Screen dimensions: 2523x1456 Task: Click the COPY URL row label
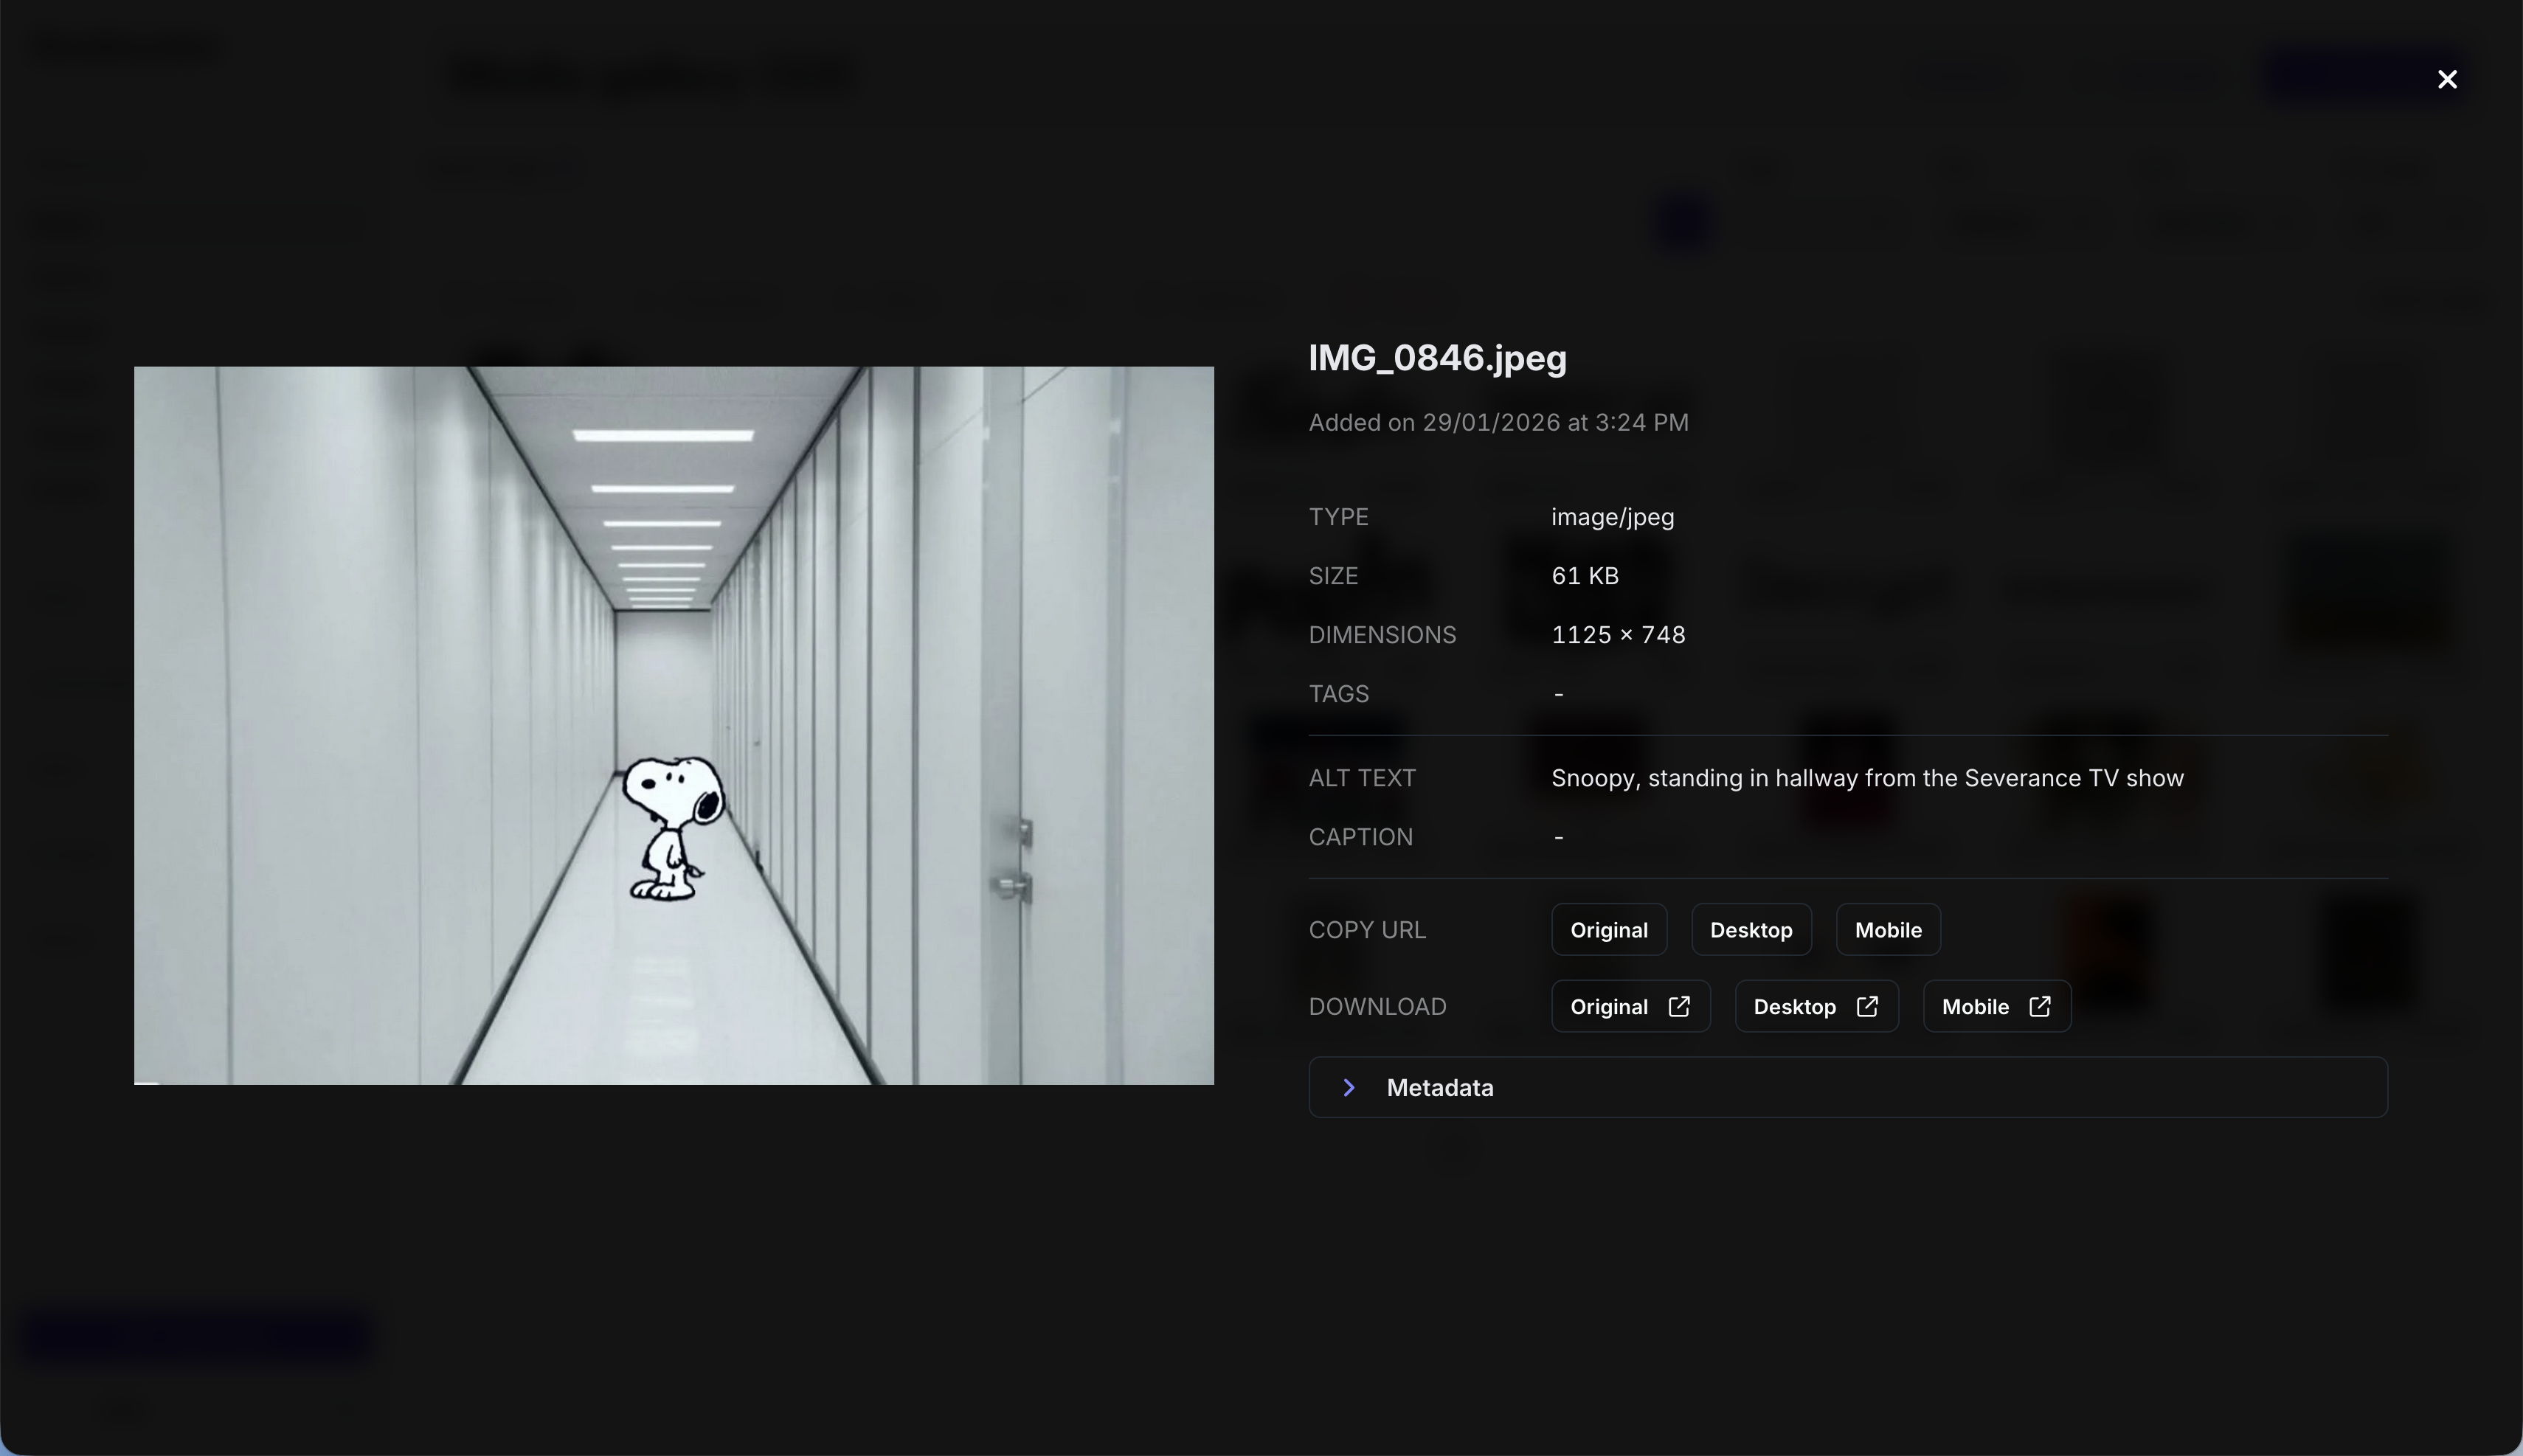click(1366, 930)
